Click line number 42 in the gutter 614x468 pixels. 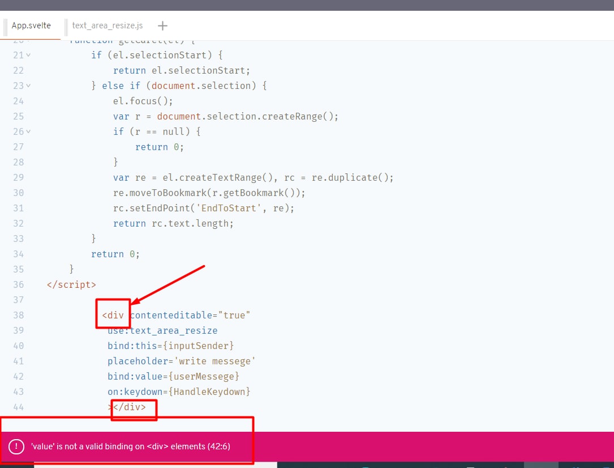[x=19, y=376]
